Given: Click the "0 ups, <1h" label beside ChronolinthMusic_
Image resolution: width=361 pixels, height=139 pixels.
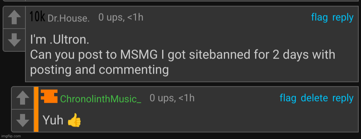Looking at the screenshot, I should coord(172,98).
